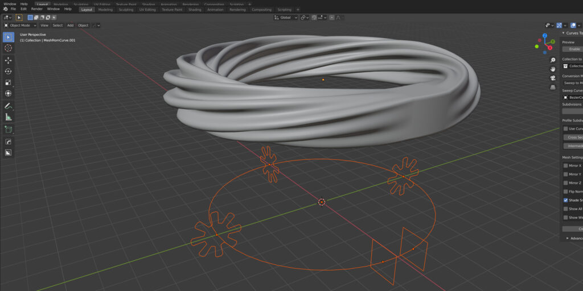Select the Move tool
583x291 pixels.
(8, 60)
